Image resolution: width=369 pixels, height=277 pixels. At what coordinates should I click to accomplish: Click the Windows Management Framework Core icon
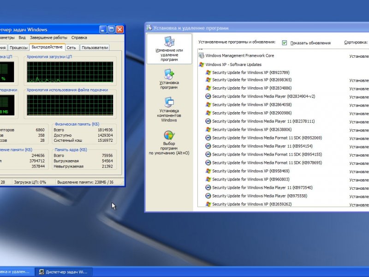coord(201,55)
